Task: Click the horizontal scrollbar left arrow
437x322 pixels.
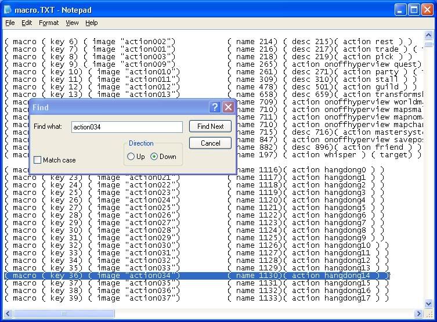Action: (8, 314)
